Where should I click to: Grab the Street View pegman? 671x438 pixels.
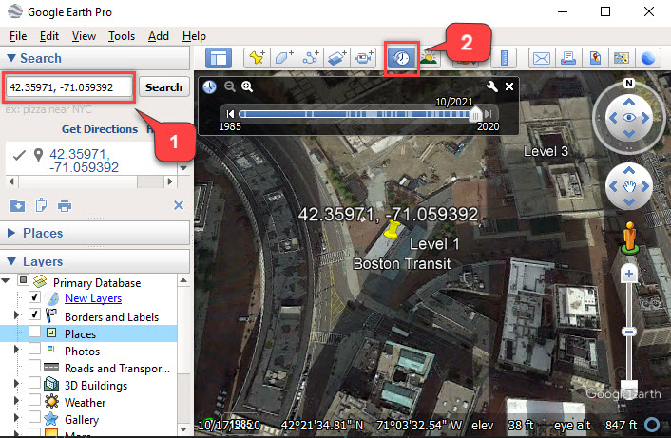[629, 238]
